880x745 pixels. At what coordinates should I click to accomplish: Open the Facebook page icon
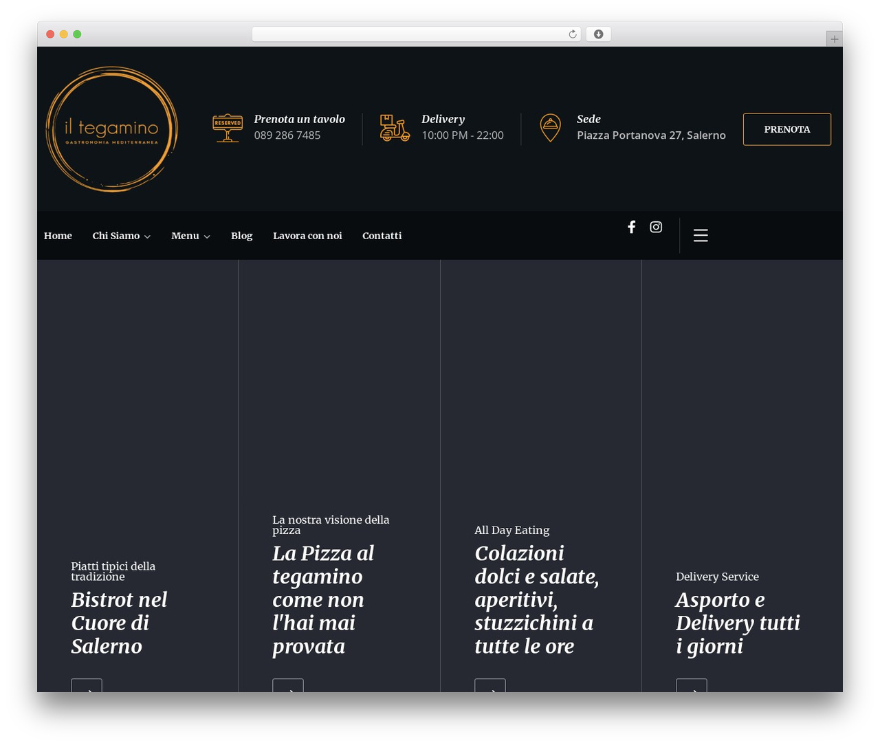631,227
